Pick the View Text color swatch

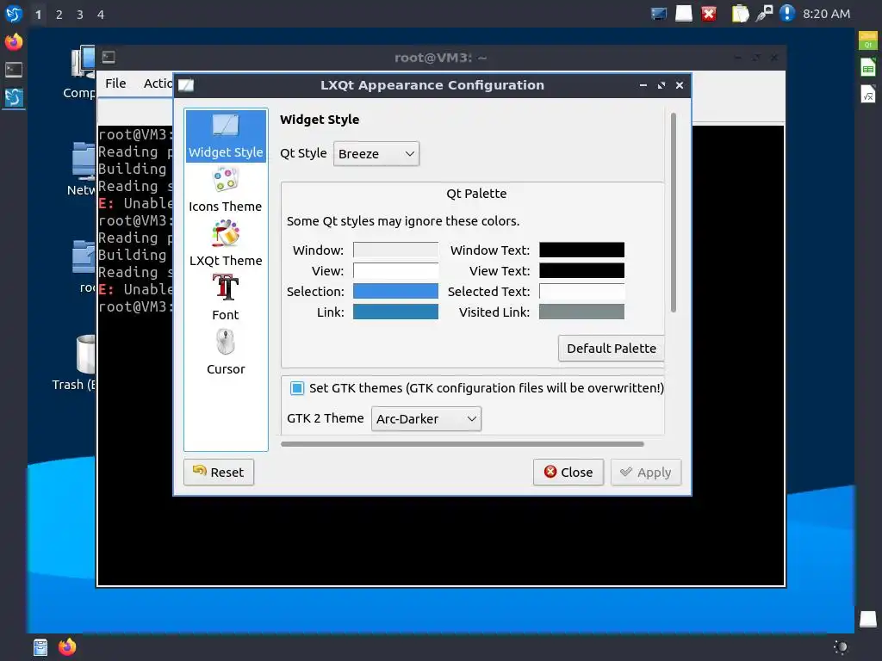581,270
